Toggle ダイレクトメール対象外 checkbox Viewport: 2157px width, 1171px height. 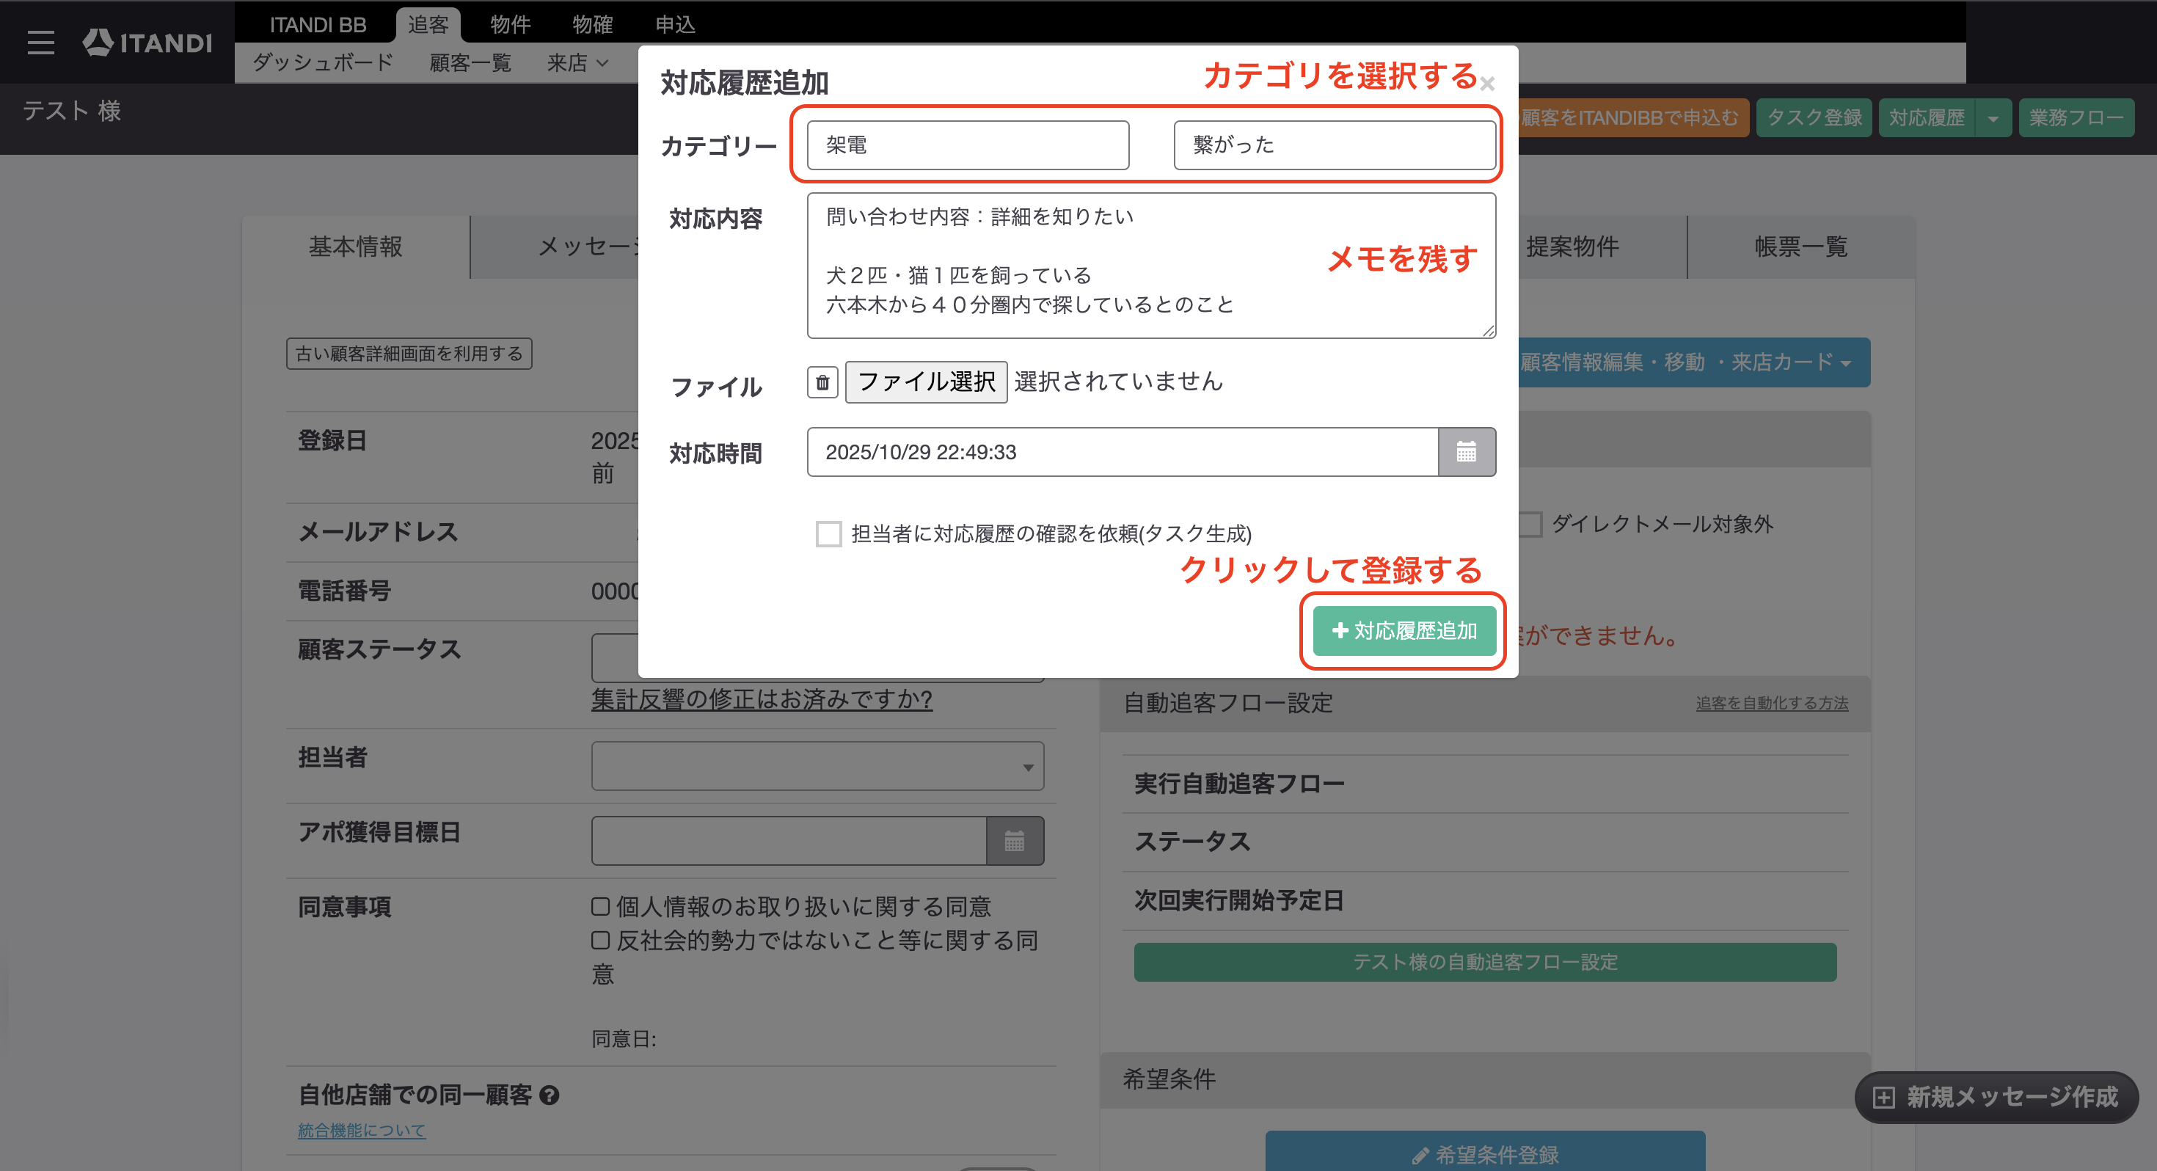click(x=1530, y=525)
